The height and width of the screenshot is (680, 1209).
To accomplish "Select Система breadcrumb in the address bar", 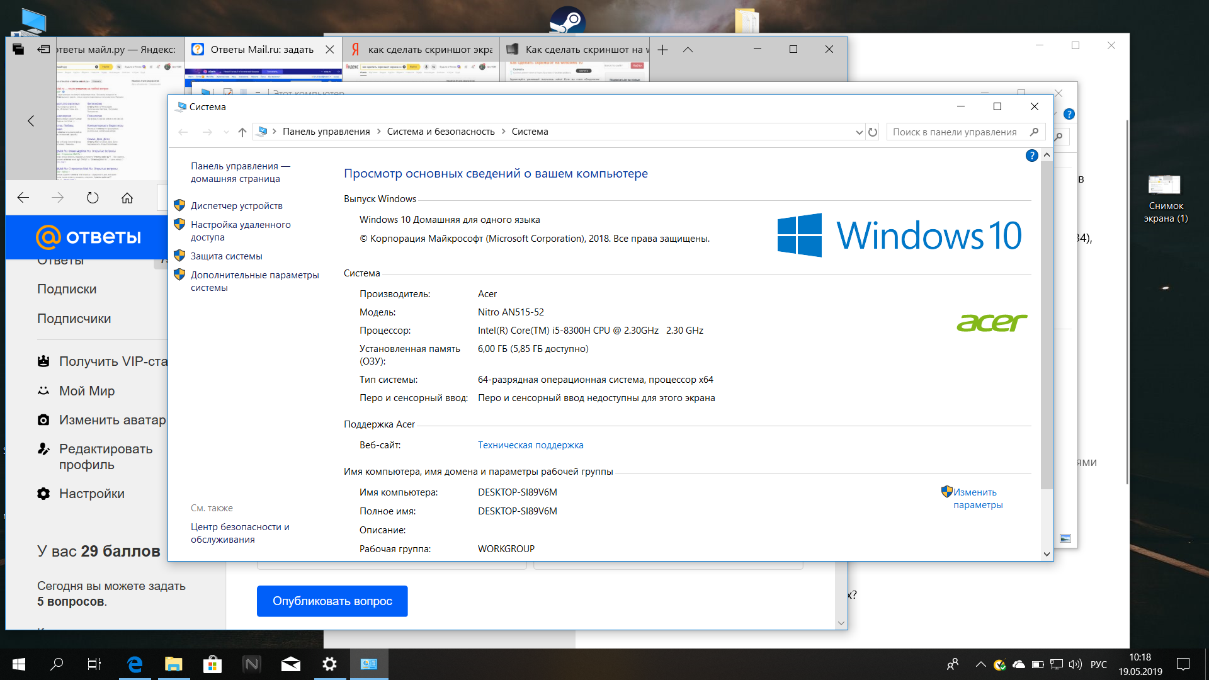I will [530, 132].
